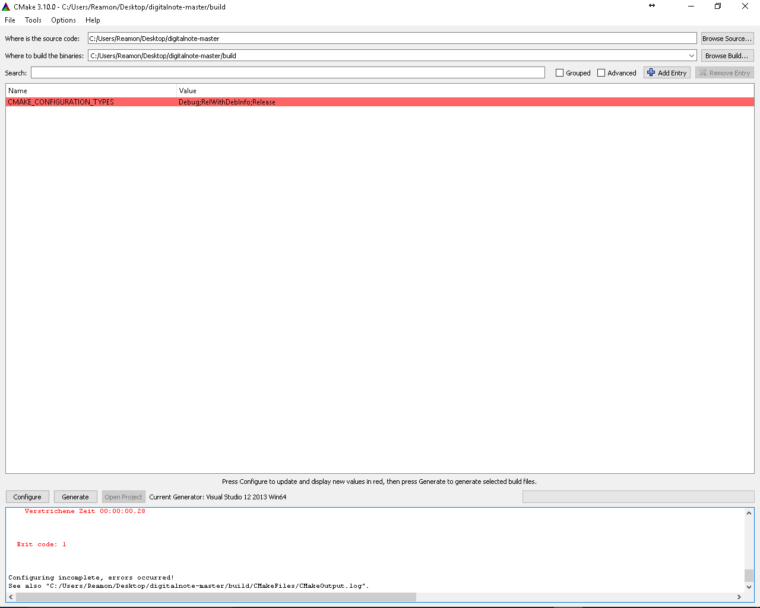This screenshot has width=760, height=608.
Task: Restore down the CMake window
Action: click(x=718, y=6)
